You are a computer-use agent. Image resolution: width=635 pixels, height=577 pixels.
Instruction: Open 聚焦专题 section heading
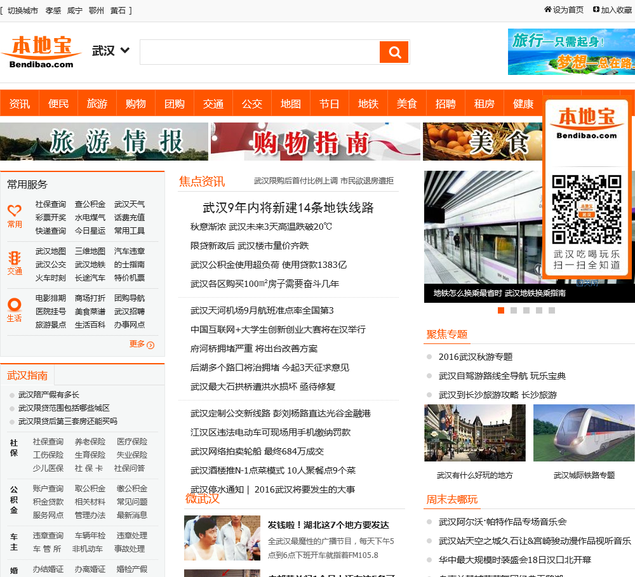tap(446, 335)
